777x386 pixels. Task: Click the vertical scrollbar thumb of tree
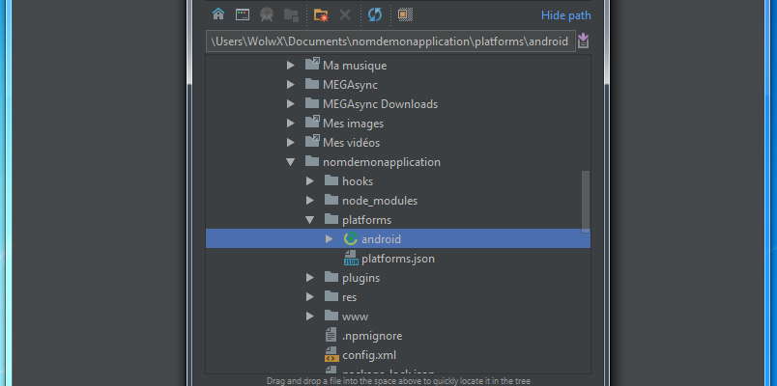(586, 202)
